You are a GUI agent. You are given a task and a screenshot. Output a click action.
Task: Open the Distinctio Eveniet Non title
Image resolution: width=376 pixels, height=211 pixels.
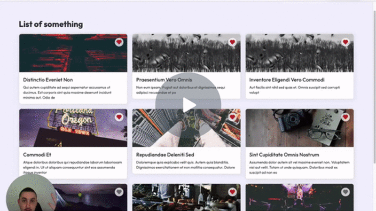[48, 80]
